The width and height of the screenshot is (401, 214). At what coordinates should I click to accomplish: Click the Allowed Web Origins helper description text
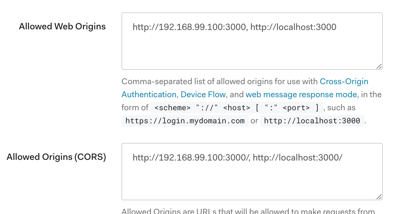(x=196, y=82)
